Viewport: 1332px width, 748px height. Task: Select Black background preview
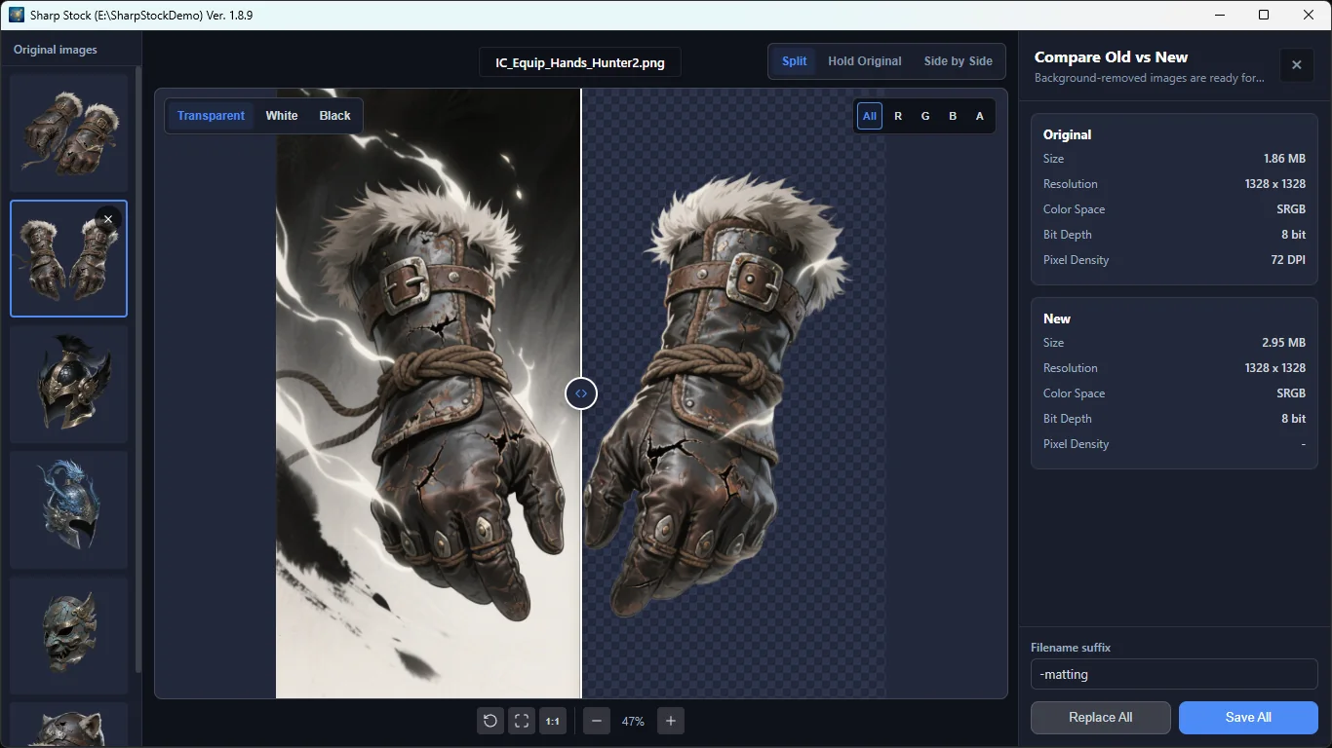coord(334,116)
